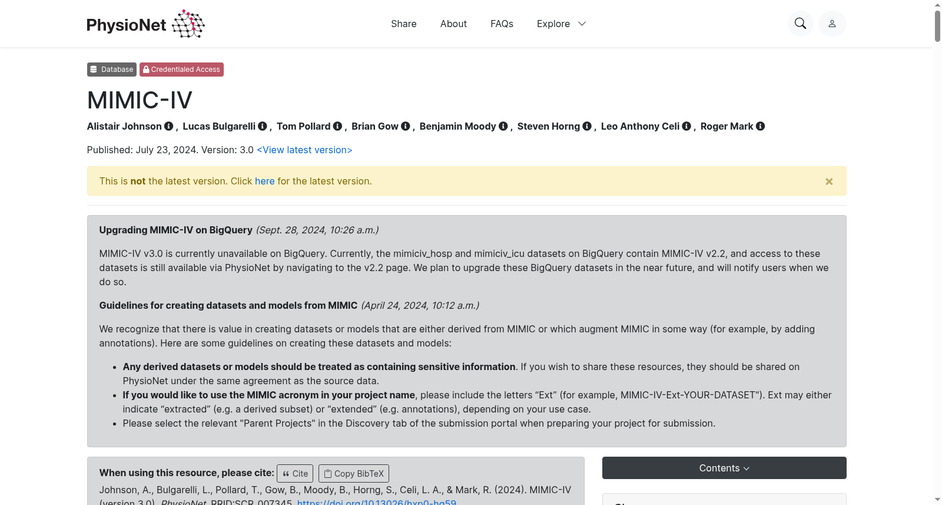Follow the View latest version link

coord(304,150)
